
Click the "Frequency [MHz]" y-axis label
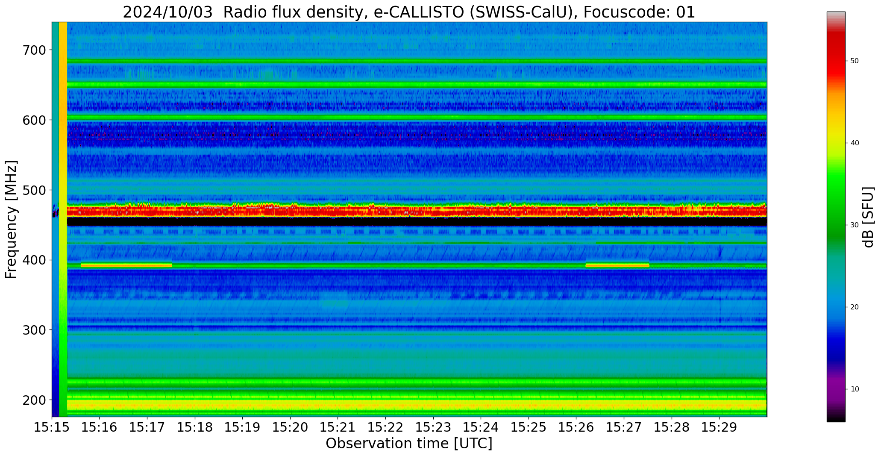click(x=11, y=219)
